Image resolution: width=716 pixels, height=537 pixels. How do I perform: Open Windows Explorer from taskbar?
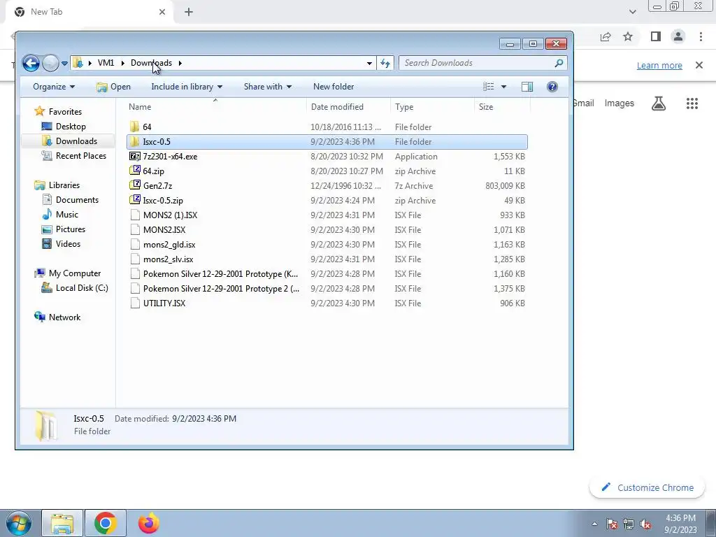click(62, 523)
